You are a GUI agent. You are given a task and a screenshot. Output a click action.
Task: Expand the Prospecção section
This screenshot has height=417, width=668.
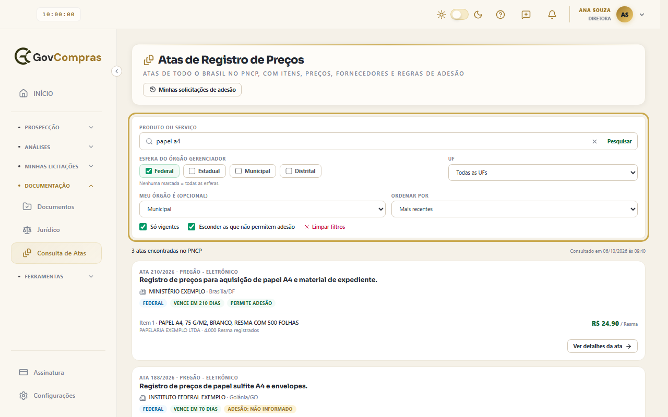click(56, 127)
